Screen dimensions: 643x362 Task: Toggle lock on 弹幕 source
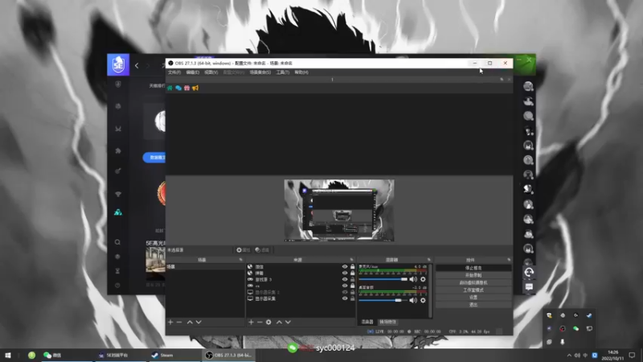click(352, 273)
